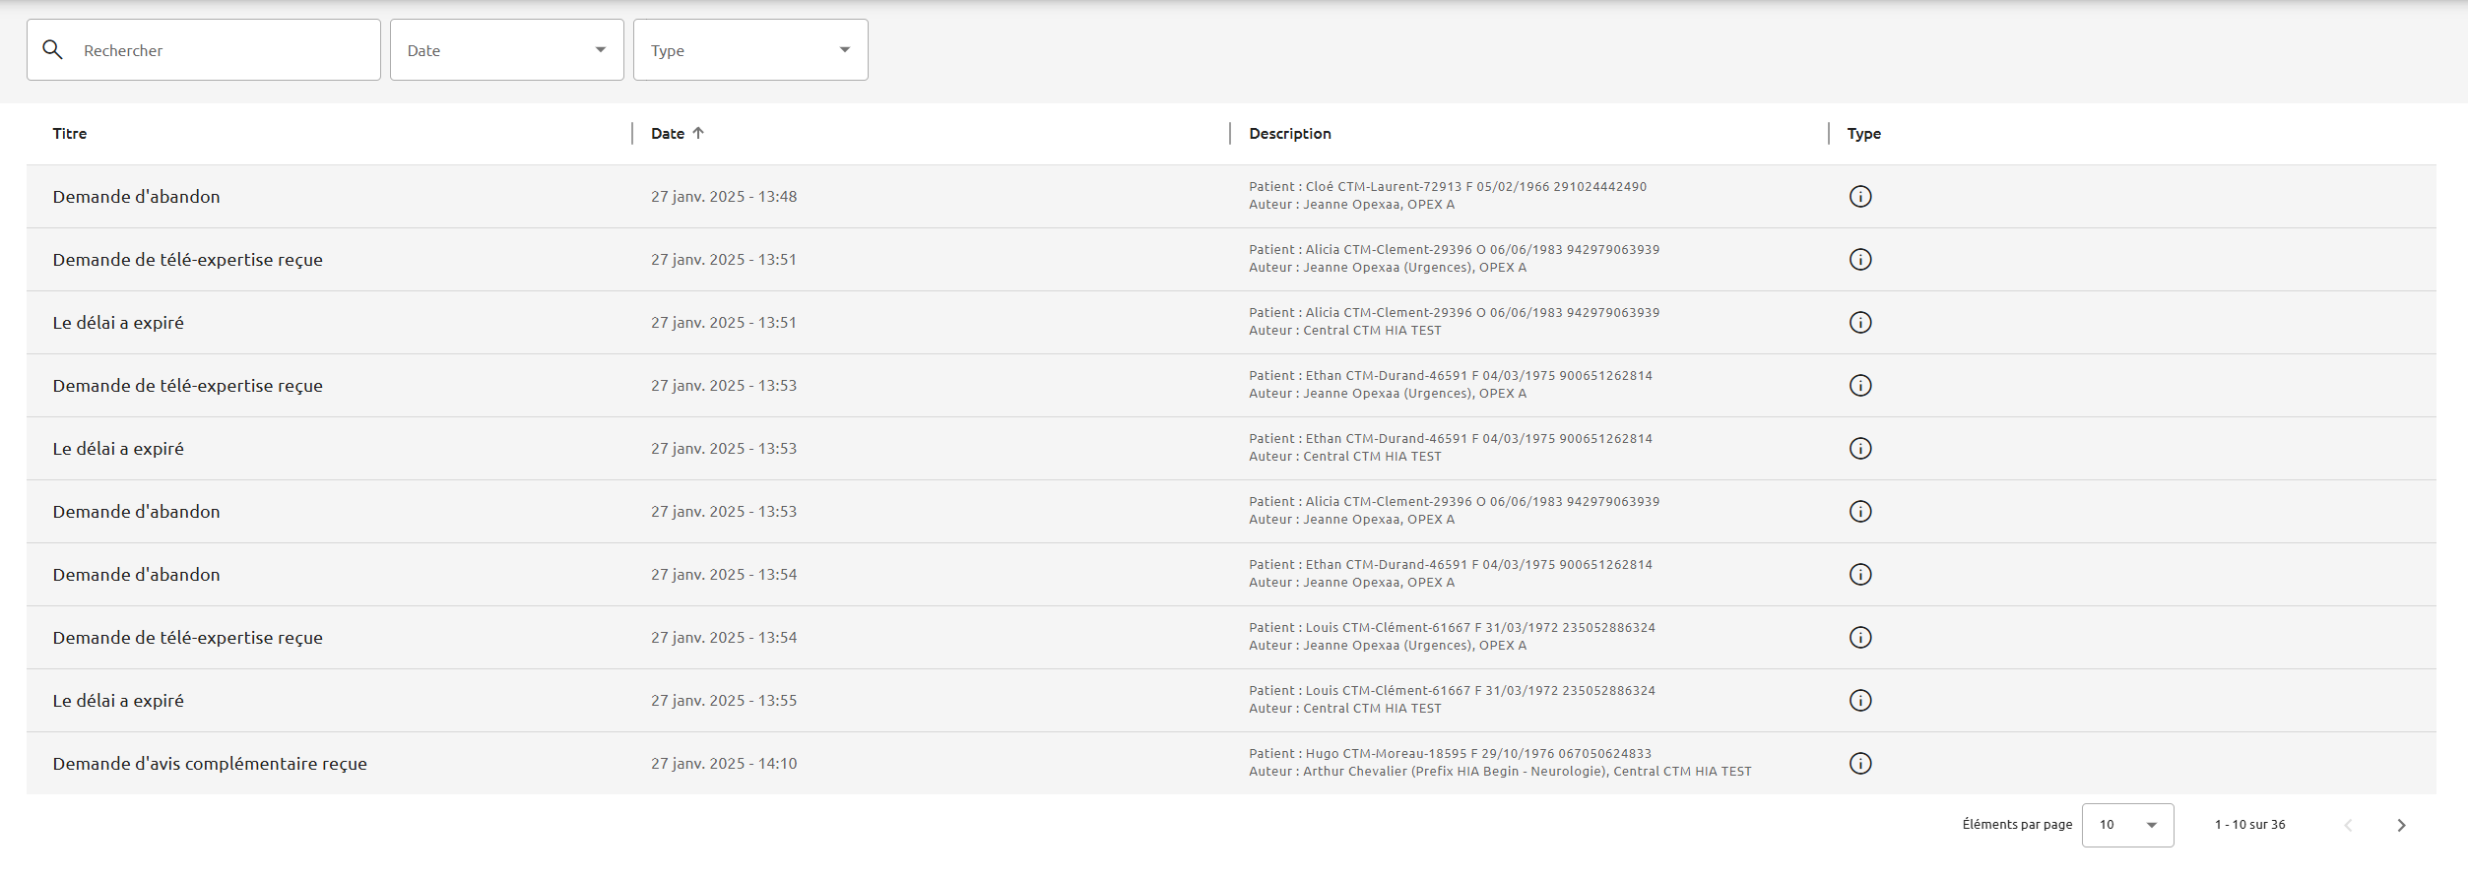Click info icon for 13:54 Demande d'abandon row
This screenshot has width=2468, height=878.
tap(1859, 575)
